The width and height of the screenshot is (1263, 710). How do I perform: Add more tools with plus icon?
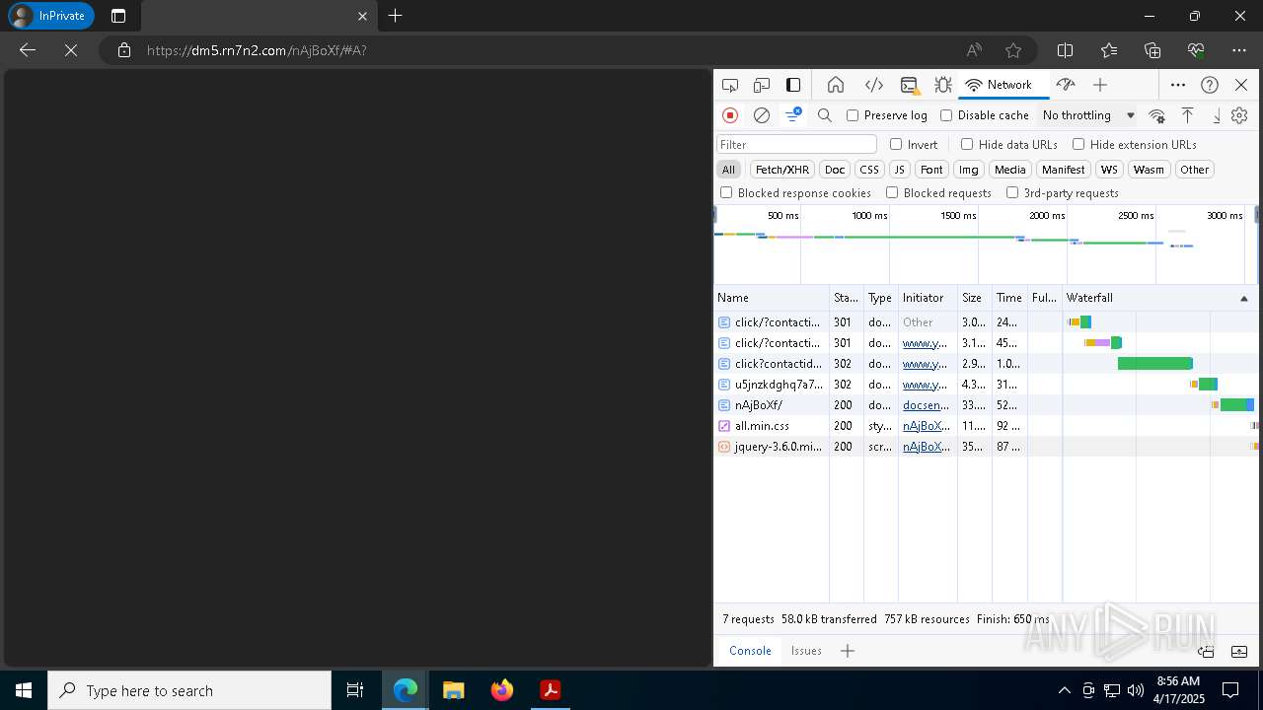click(1100, 85)
